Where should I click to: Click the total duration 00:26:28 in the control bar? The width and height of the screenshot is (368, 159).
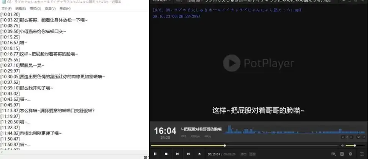point(229,154)
